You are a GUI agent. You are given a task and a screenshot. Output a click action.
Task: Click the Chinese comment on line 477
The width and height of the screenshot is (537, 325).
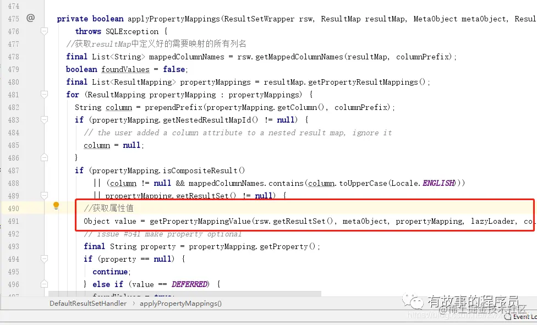156,44
